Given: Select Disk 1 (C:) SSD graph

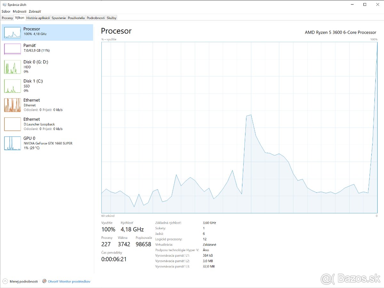Looking at the screenshot, I should point(12,86).
